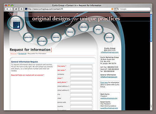156x114 pixels.
Task: Follow the Click here careers link
Action: point(104,82)
